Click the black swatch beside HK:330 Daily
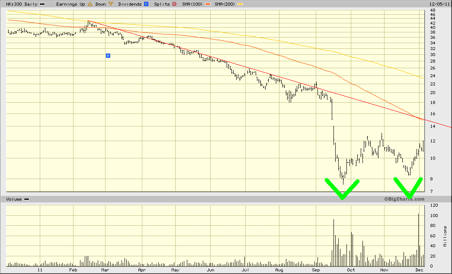This screenshot has height=274, width=452. (42, 4)
